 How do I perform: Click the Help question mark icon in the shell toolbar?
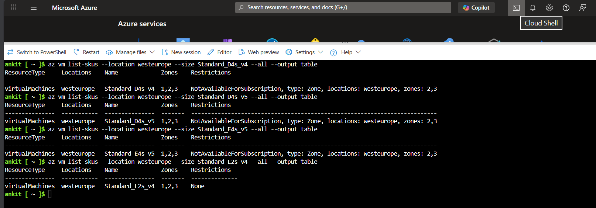pyautogui.click(x=333, y=53)
